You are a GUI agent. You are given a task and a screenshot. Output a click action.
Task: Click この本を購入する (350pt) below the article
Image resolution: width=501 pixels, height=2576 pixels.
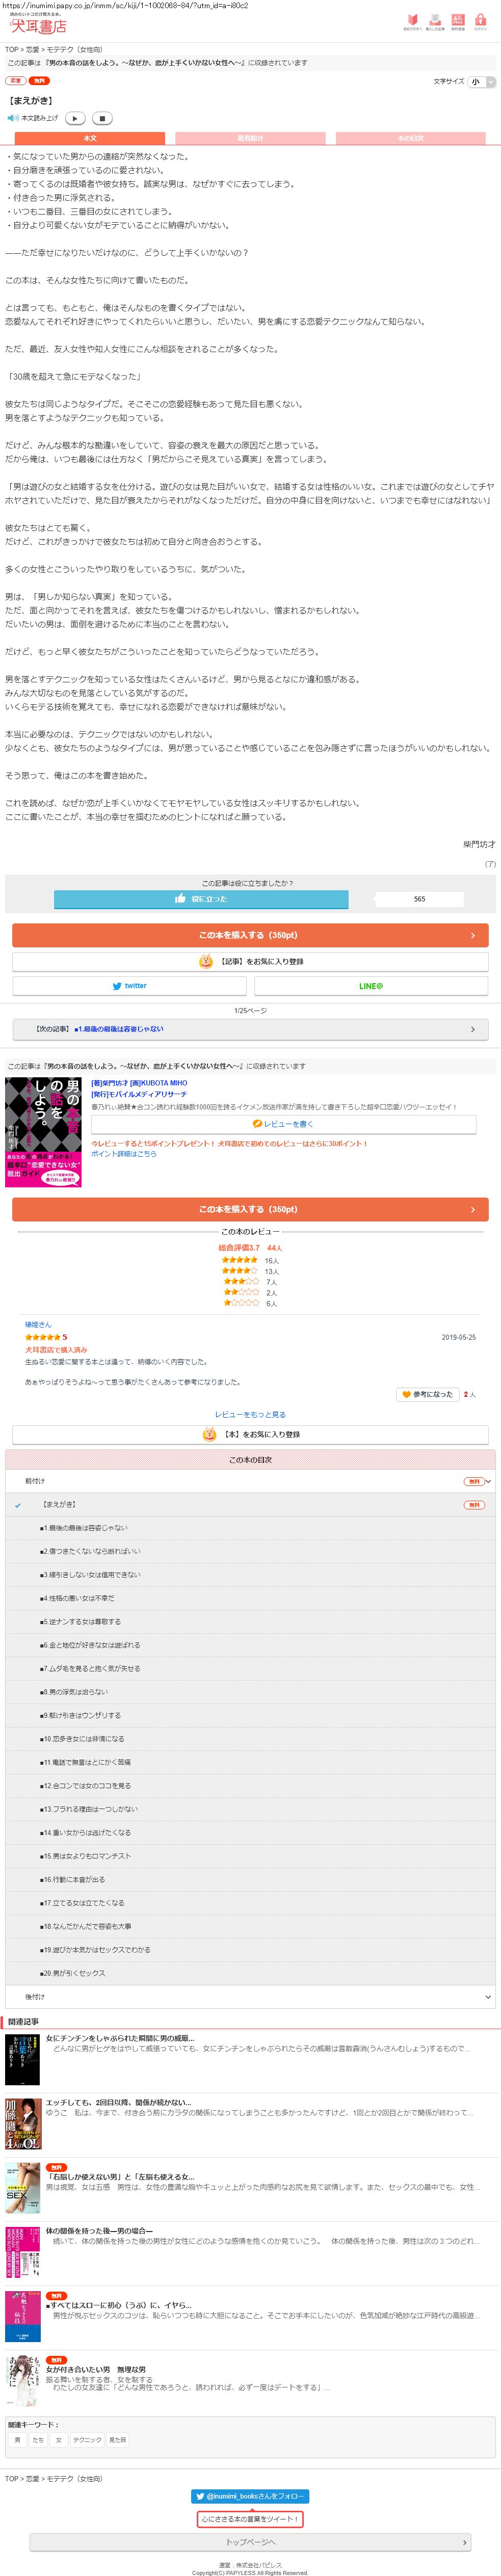click(250, 935)
